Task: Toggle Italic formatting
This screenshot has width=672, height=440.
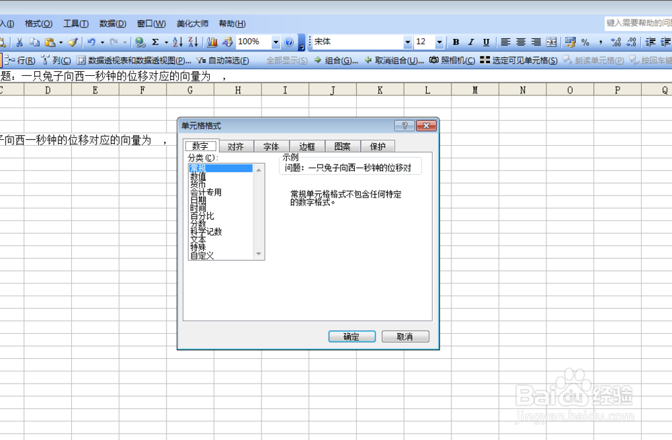Action: [x=471, y=42]
